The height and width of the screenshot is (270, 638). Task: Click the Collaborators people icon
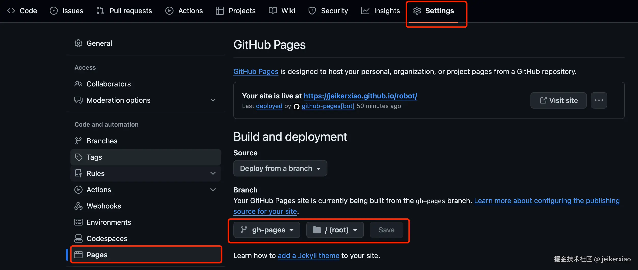click(x=78, y=84)
